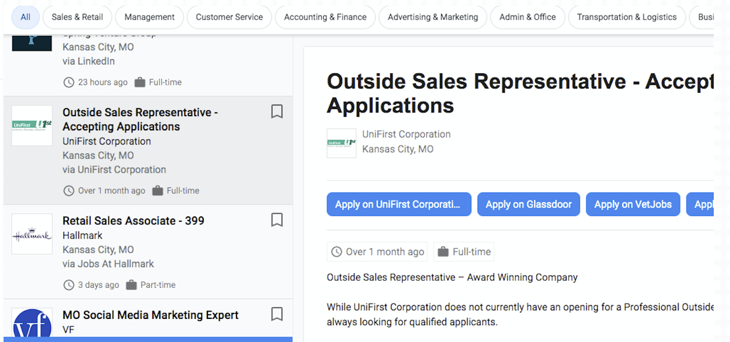Click 'Kansas City, MO' above via LinkedIn
The image size is (730, 342).
click(x=98, y=47)
